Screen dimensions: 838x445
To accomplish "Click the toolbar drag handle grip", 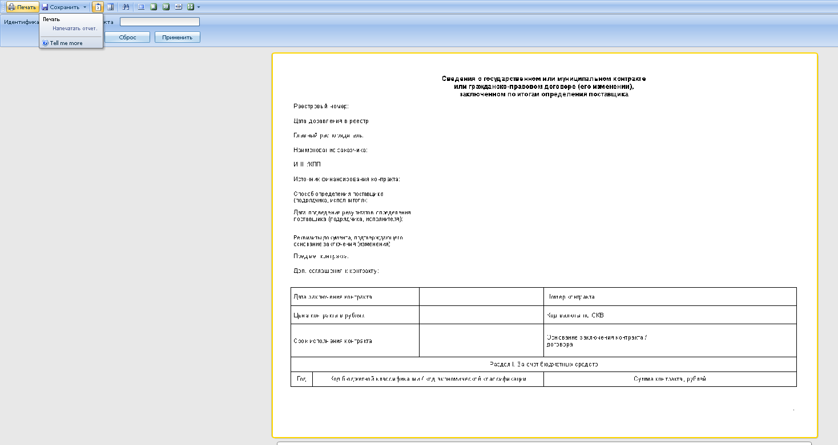I will (3, 7).
